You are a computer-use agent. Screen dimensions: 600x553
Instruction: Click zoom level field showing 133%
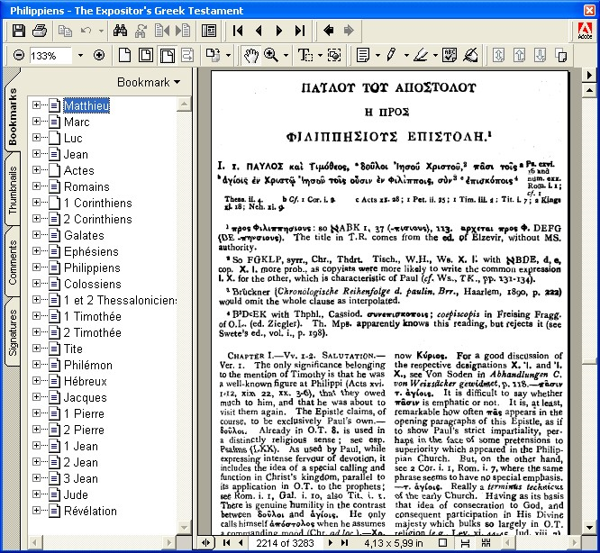(x=50, y=56)
